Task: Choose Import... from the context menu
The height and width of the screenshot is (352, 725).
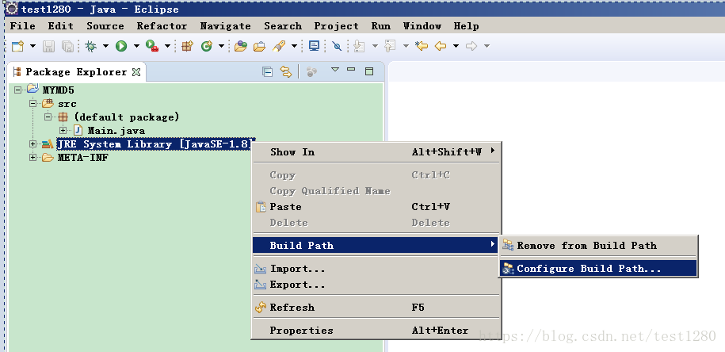Action: point(376,269)
